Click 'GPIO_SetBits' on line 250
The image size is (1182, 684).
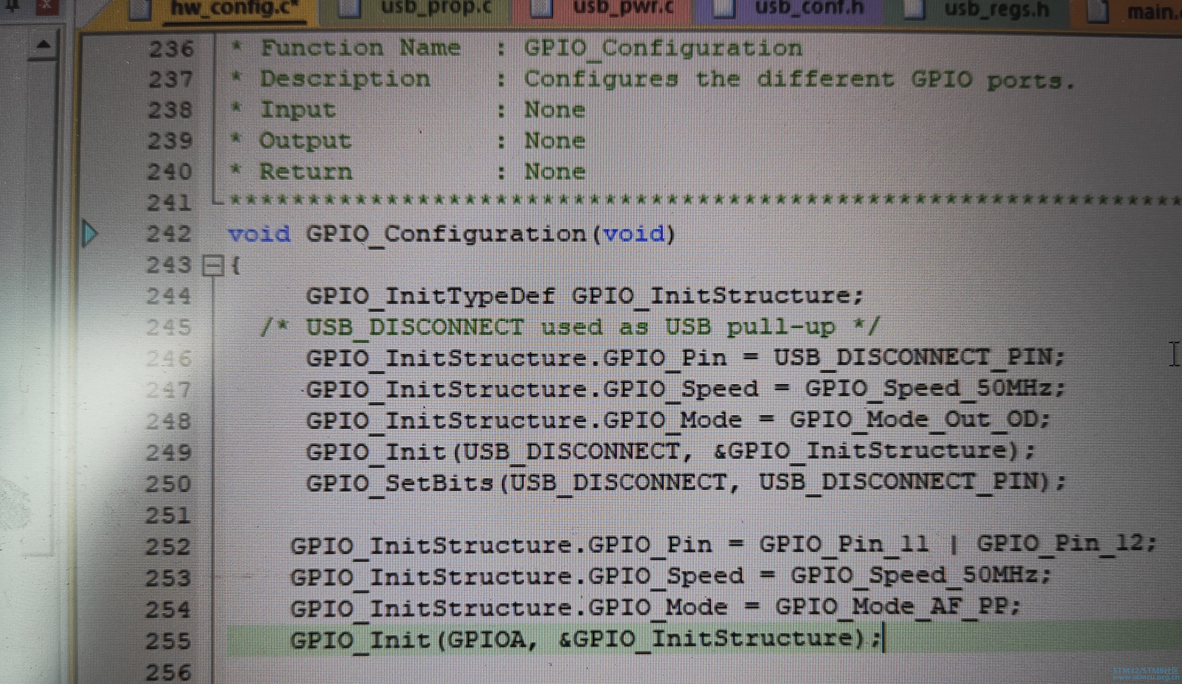click(400, 483)
